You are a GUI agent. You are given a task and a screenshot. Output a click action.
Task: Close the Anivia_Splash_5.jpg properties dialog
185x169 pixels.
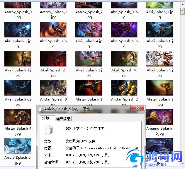[137, 108]
